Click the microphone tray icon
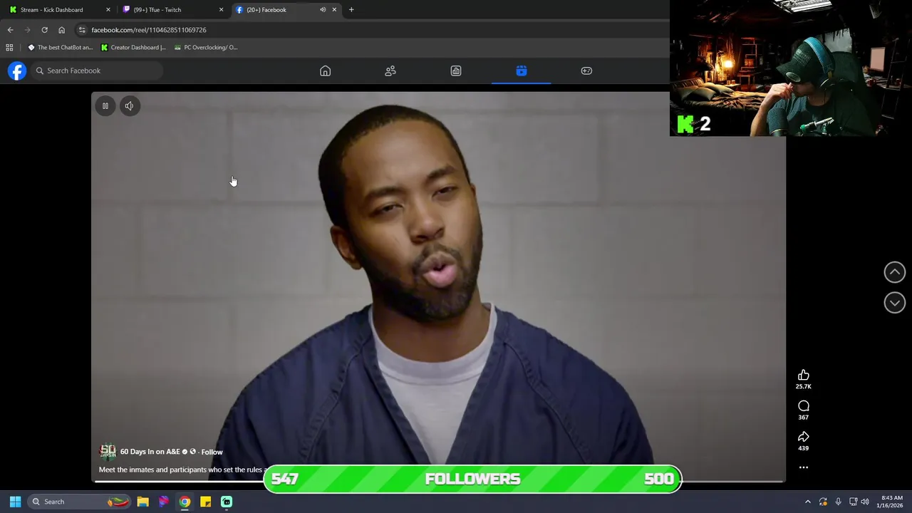The image size is (912, 513). [838, 502]
